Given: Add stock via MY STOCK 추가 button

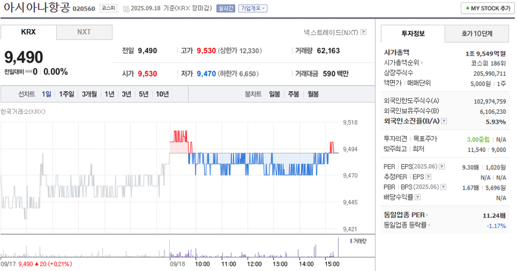Looking at the screenshot, I should coord(488,8).
